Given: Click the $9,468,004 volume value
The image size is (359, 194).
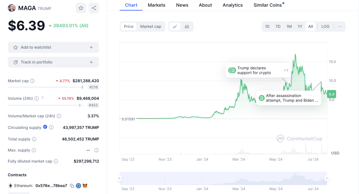Looking at the screenshot, I should point(88,98).
